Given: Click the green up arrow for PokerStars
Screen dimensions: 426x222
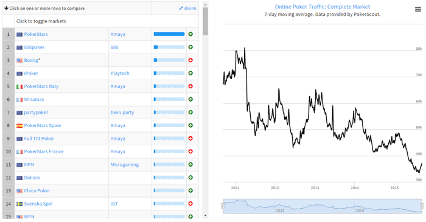Looking at the screenshot, I should pyautogui.click(x=190, y=34).
